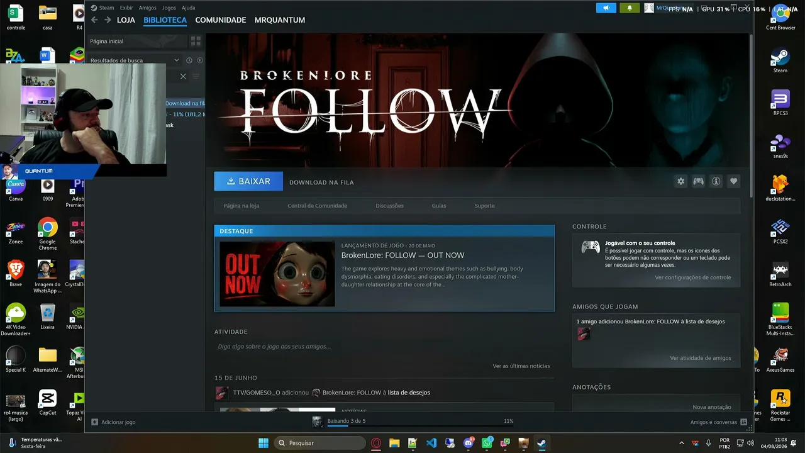The image size is (805, 453).
Task: Click the blue BAIXAR download button
Action: click(x=248, y=181)
